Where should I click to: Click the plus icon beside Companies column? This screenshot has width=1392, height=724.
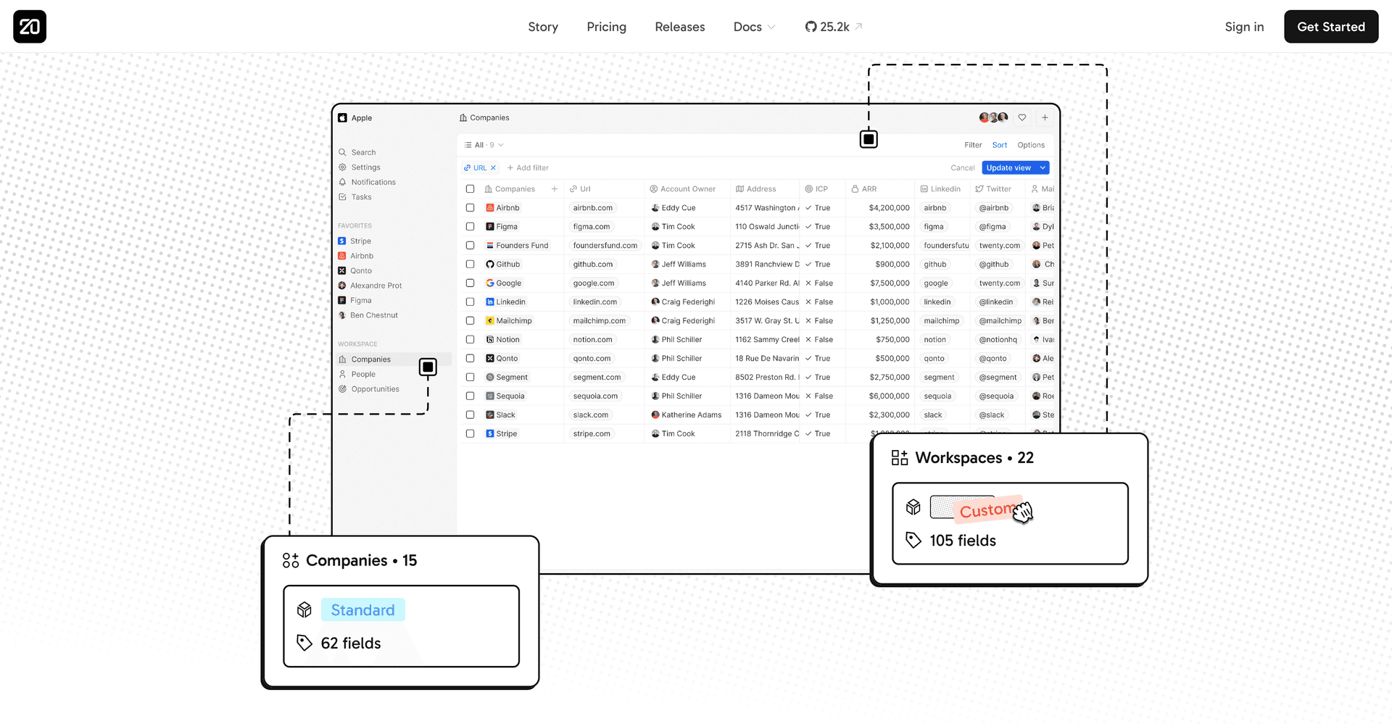555,189
